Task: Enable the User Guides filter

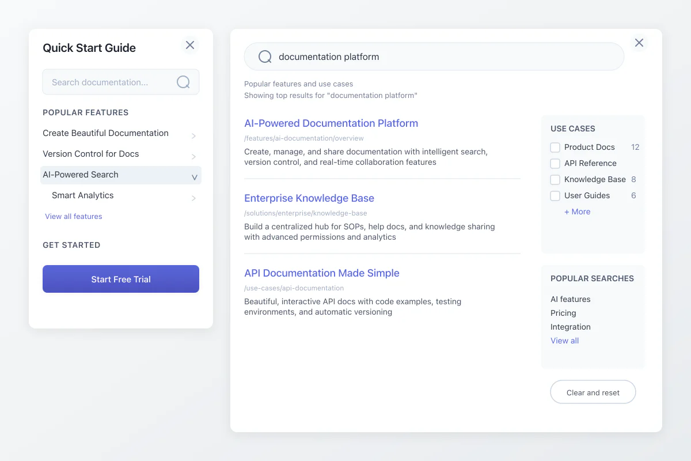Action: coord(555,195)
